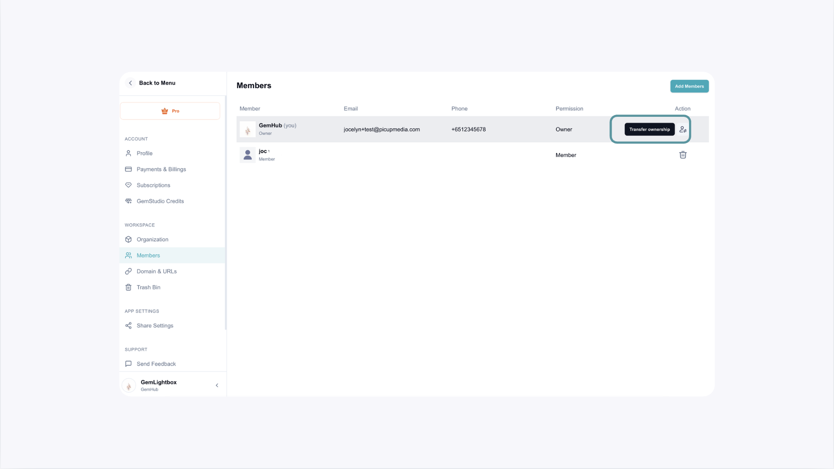
Task: Collapse sidebar with GemLightbox chevron
Action: point(217,385)
